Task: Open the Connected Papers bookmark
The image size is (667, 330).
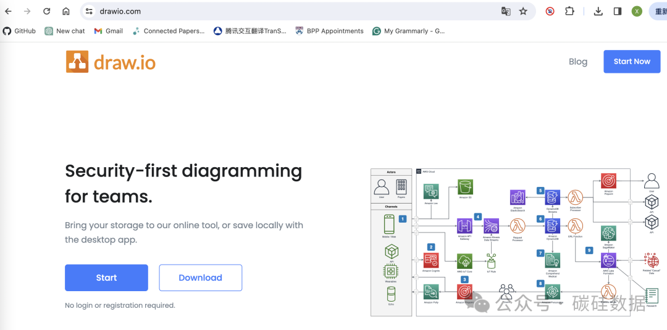Action: tap(169, 31)
